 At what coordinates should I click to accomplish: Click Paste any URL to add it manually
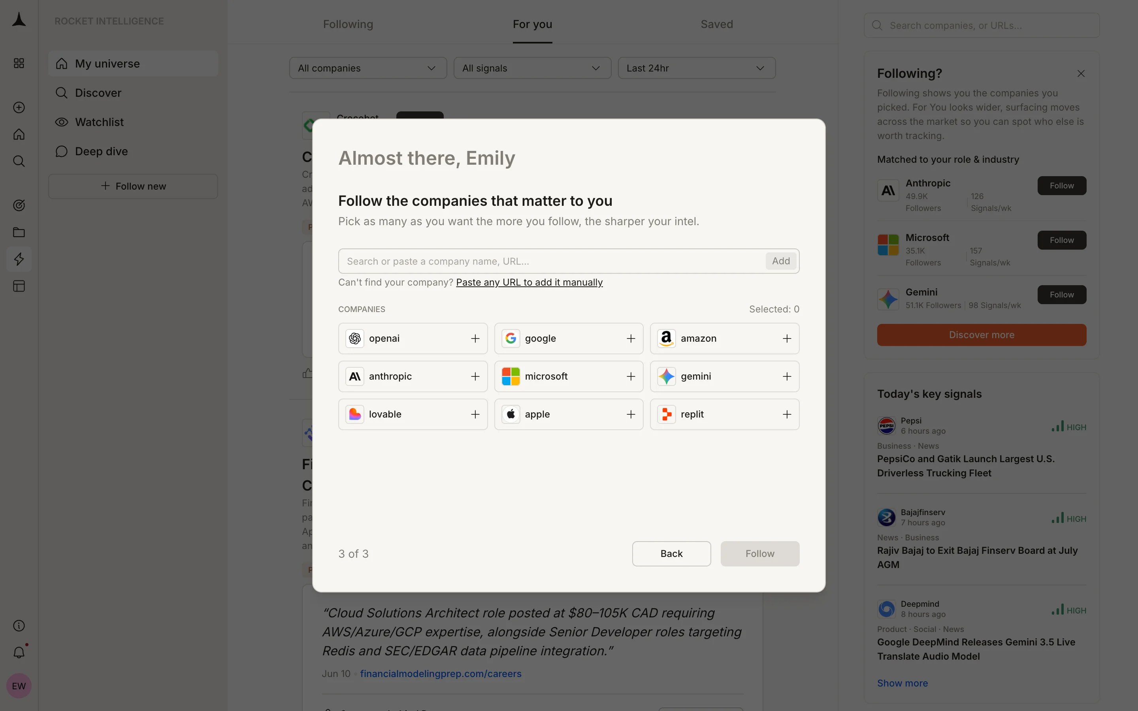coord(529,282)
